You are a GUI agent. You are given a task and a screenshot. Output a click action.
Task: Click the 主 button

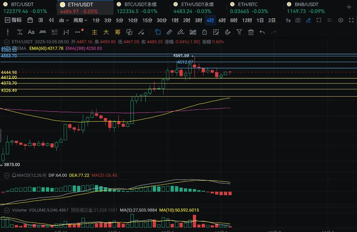pyautogui.click(x=94, y=32)
